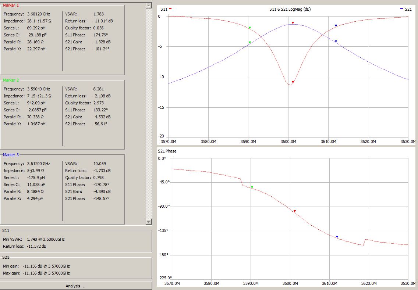This screenshot has height=290, width=418.
Task: Click the Marker 2 group title
Action: click(11, 80)
